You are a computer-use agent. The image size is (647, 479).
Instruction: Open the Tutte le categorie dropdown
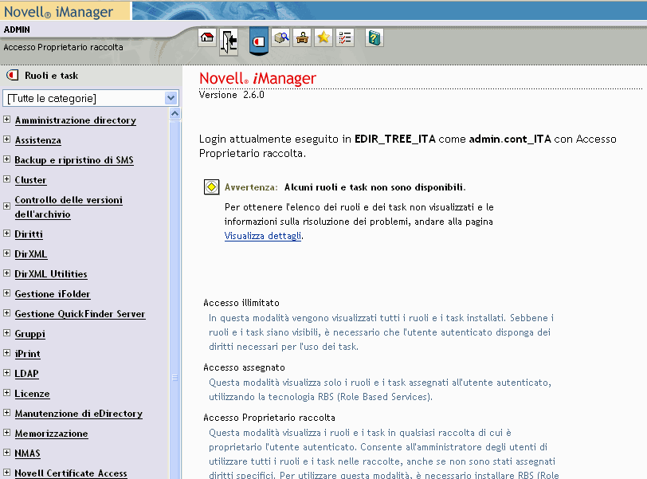90,98
